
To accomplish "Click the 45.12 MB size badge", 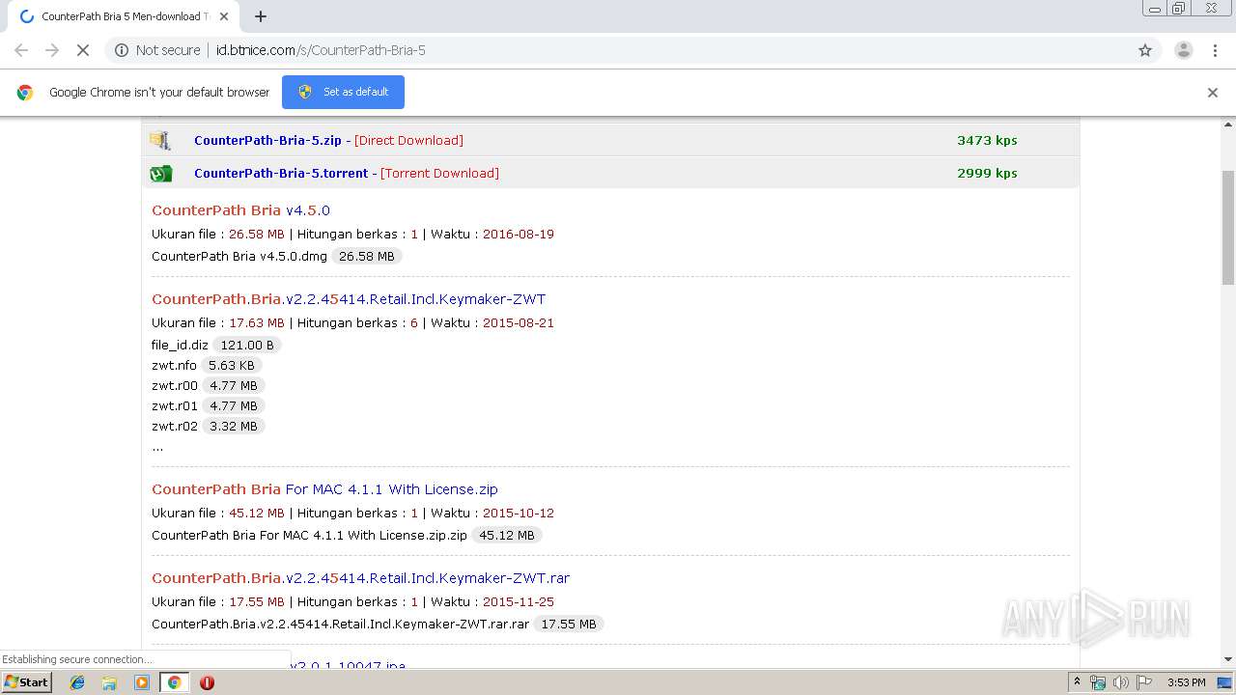I will [507, 536].
